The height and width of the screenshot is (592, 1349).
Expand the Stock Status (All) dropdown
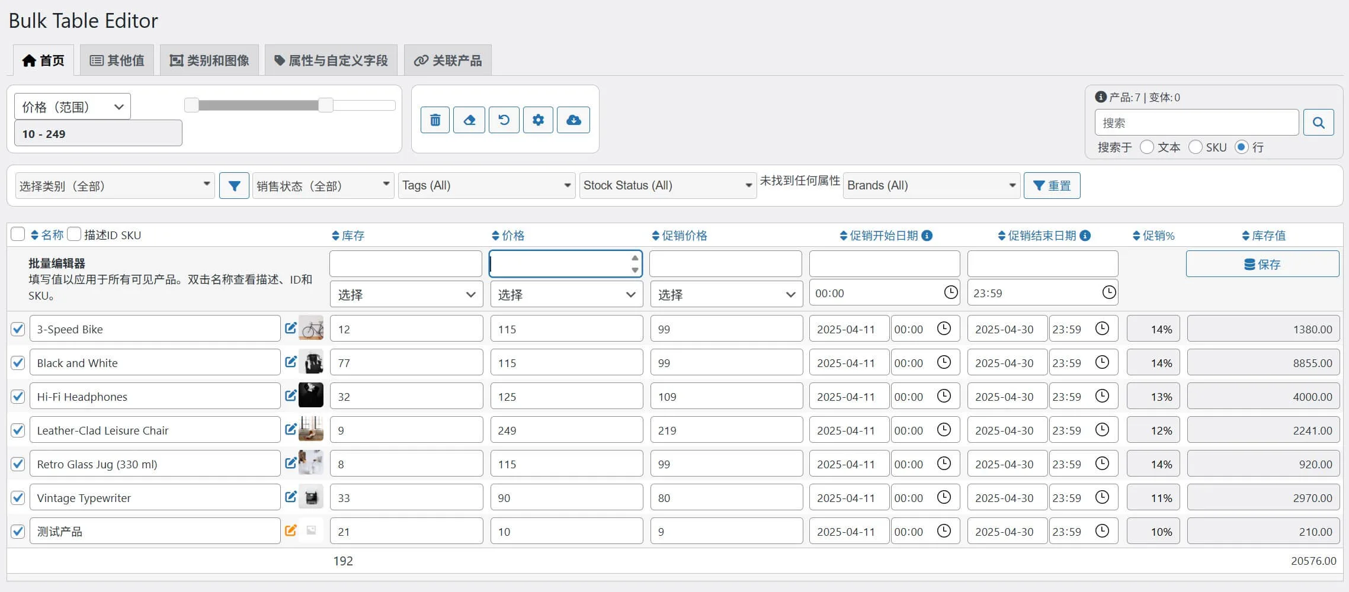click(x=667, y=186)
